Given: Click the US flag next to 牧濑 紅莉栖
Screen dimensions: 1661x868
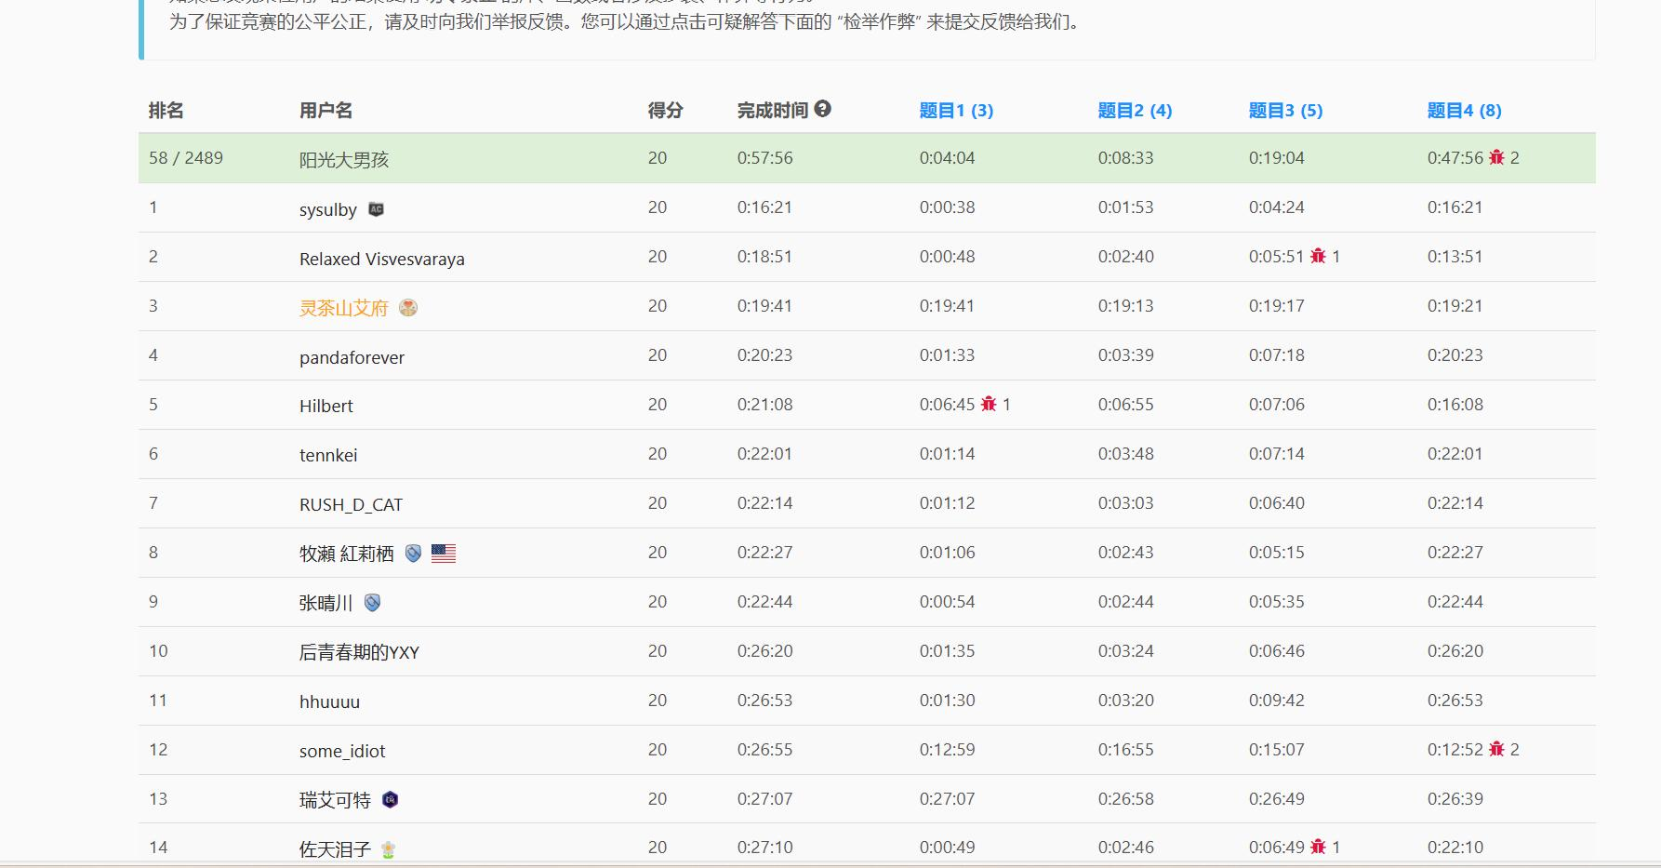Looking at the screenshot, I should 444,554.
